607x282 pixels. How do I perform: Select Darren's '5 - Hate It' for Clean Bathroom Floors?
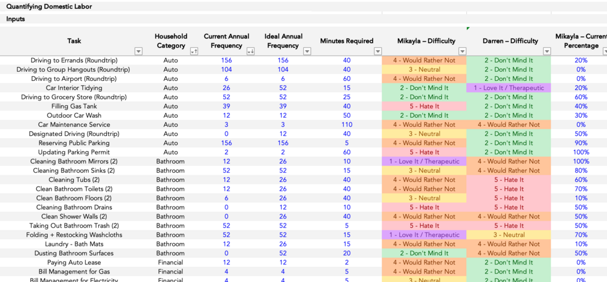tap(509, 198)
